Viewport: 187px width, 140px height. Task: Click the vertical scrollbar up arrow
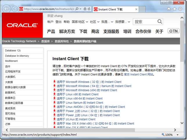click(x=182, y=18)
